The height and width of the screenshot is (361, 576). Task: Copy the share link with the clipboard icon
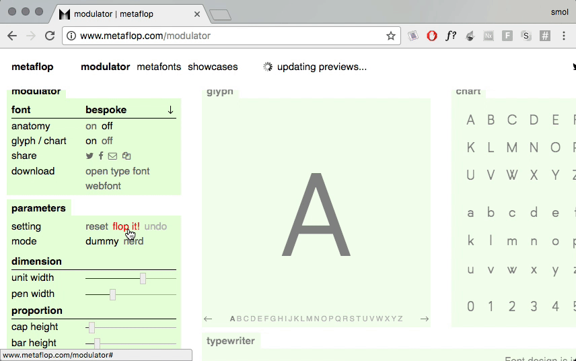pyautogui.click(x=127, y=156)
